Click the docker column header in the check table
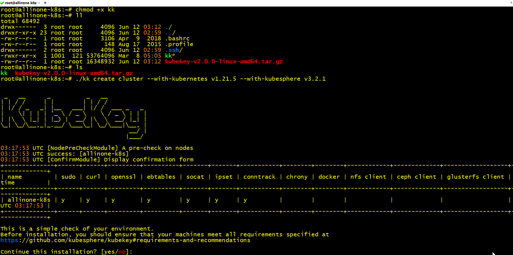The image size is (513, 255). click(329, 177)
